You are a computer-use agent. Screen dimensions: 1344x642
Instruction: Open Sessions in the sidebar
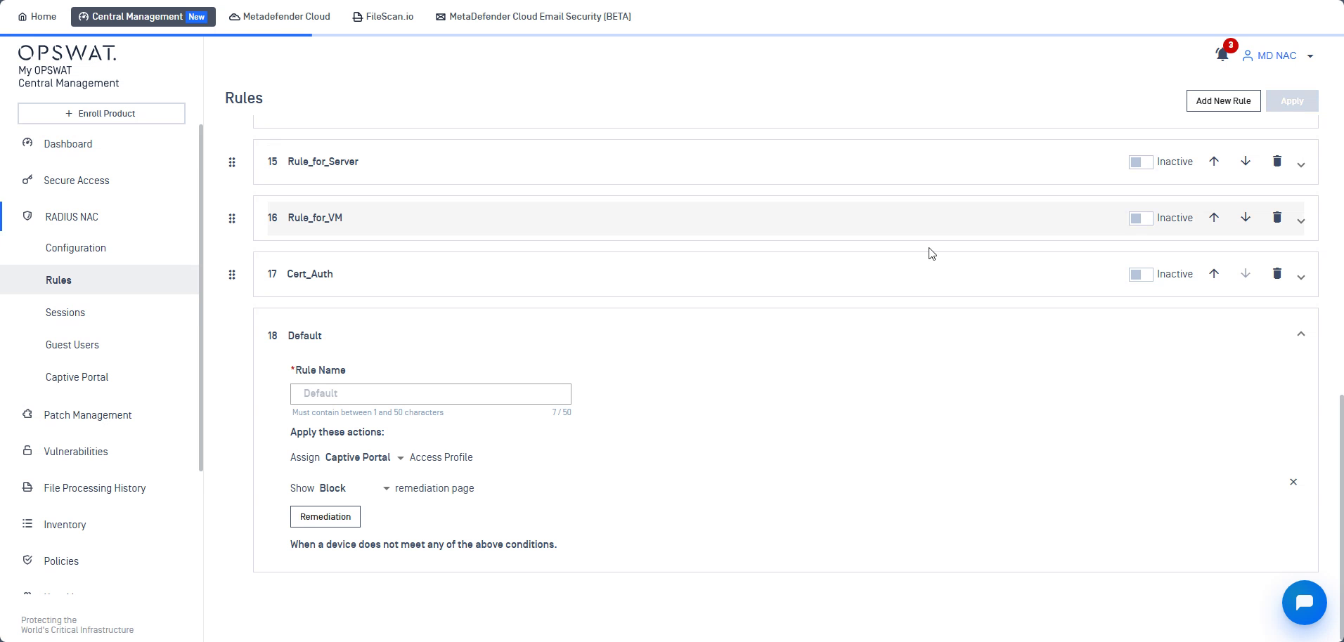[65, 313]
